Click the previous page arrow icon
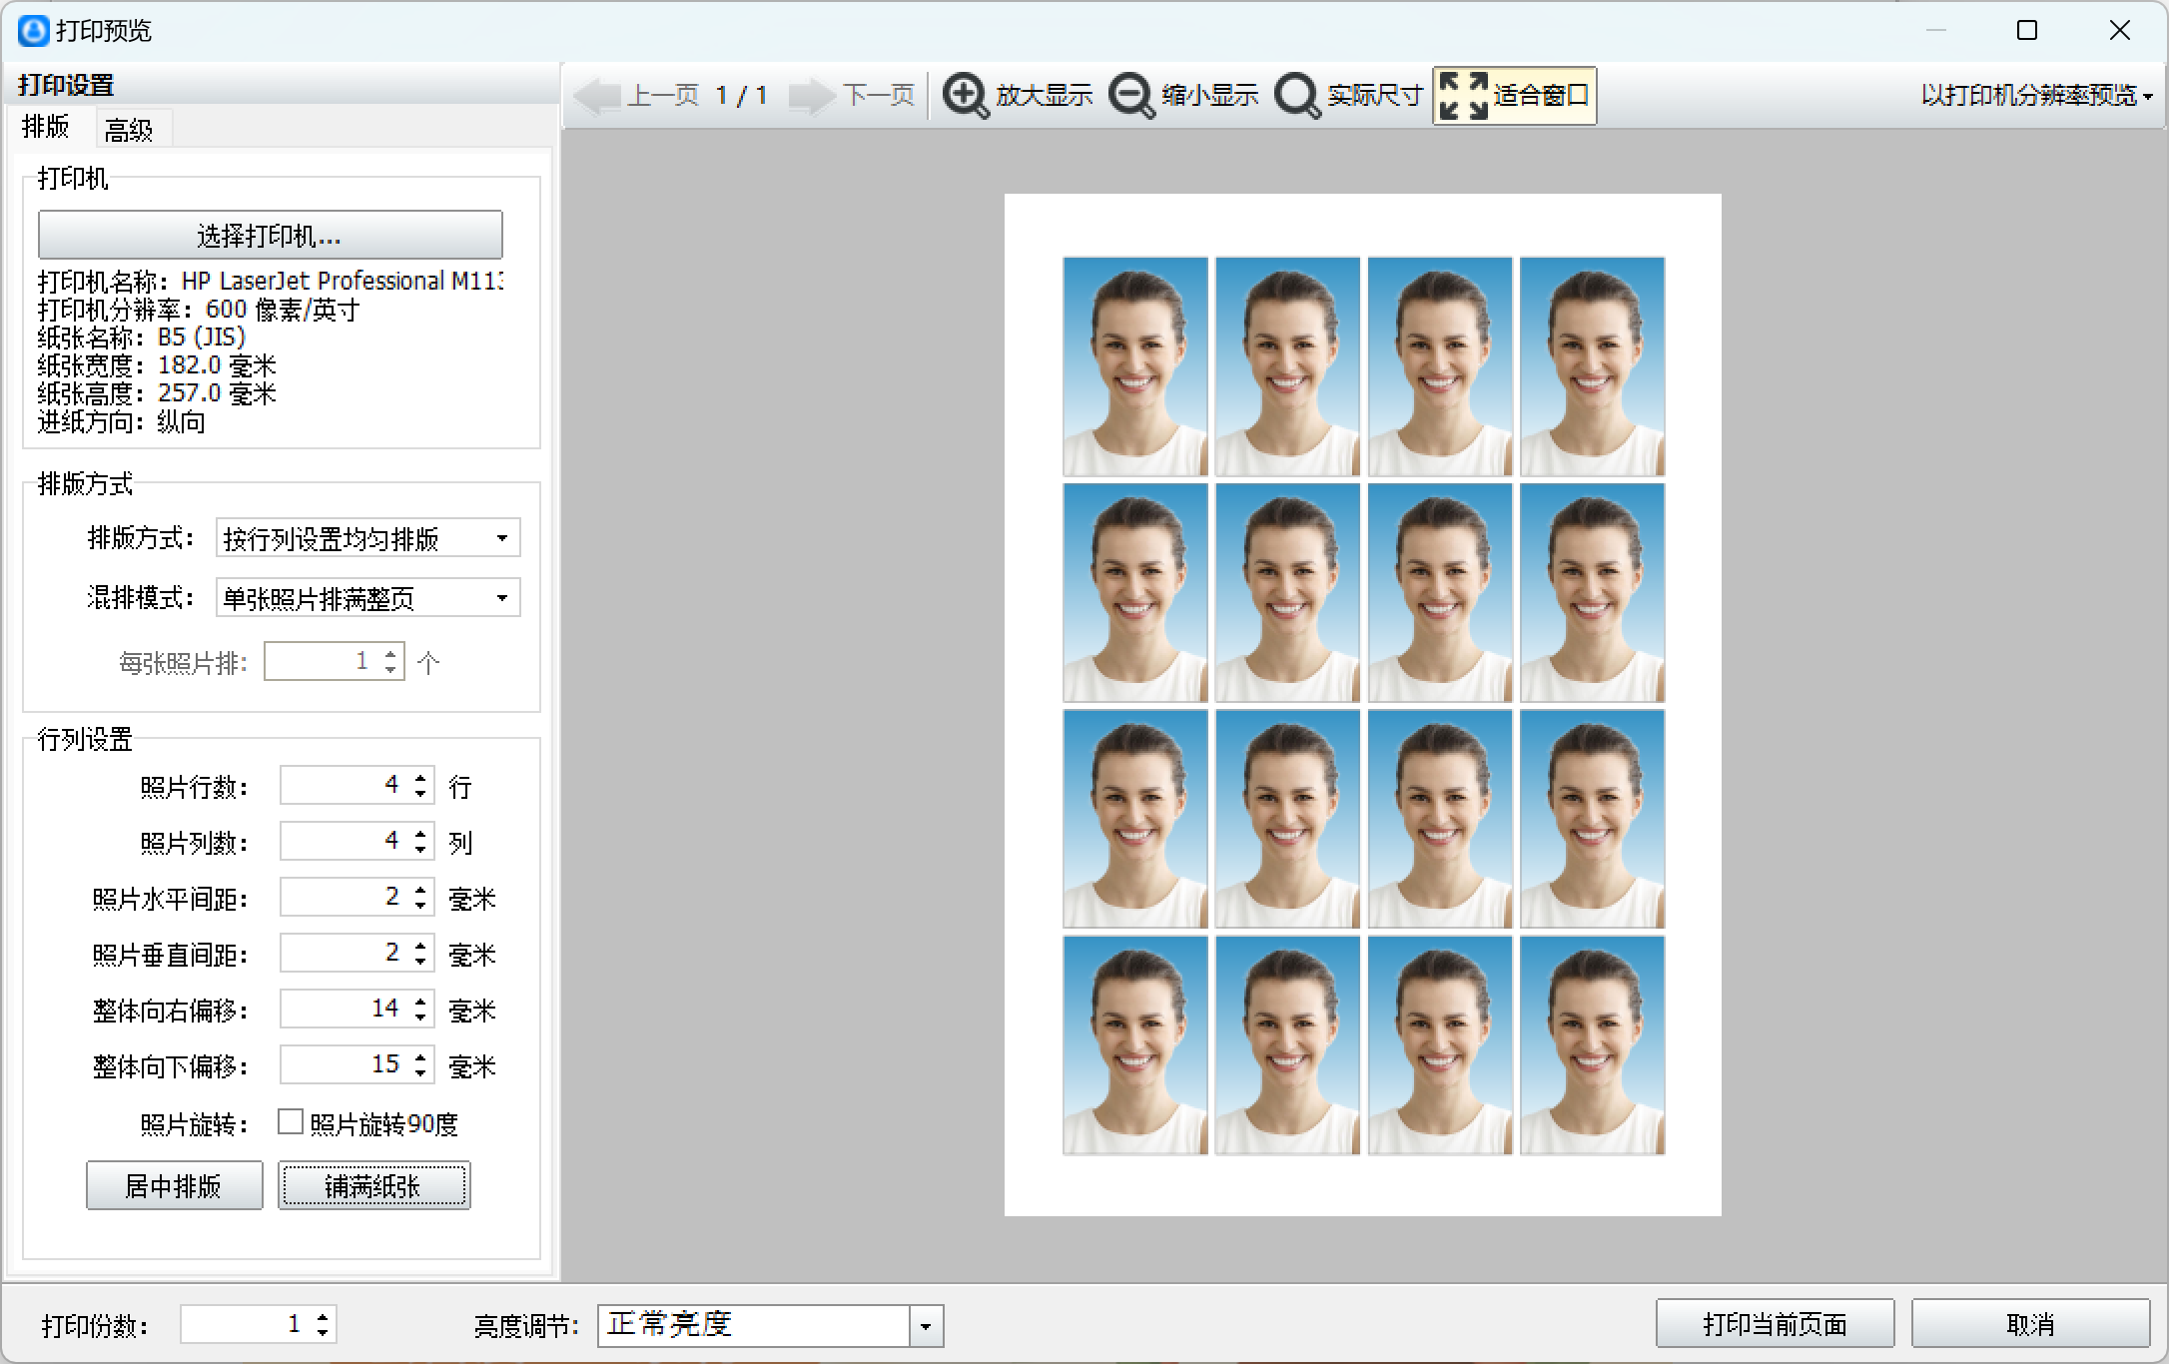Image resolution: width=2169 pixels, height=1364 pixels. tap(598, 96)
